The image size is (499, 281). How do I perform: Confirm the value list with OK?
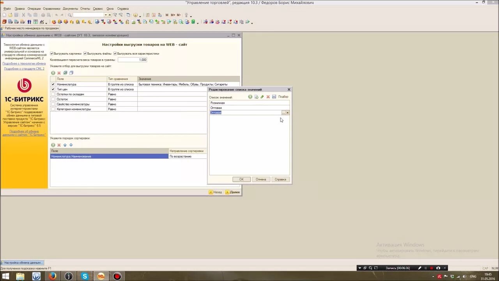(x=241, y=180)
